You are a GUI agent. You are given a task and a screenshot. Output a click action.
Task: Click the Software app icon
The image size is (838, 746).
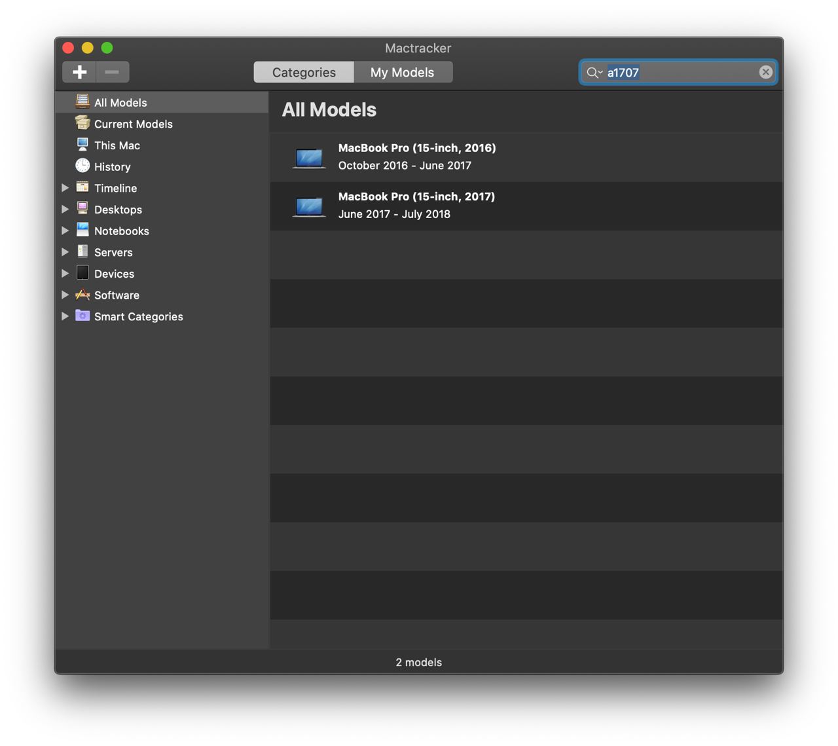pos(82,294)
